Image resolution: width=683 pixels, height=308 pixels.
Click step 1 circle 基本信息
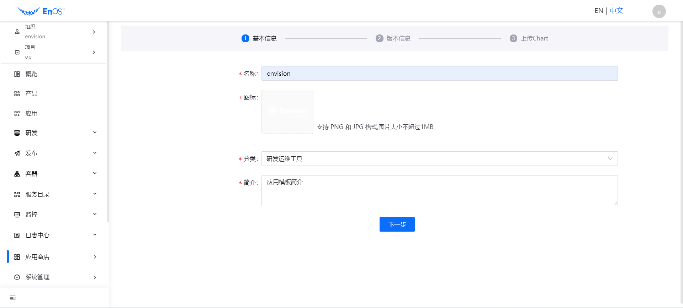(245, 38)
